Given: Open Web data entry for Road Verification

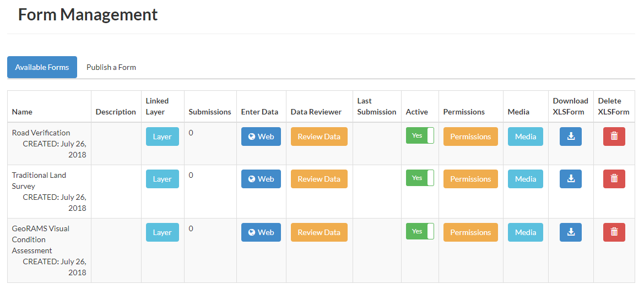Looking at the screenshot, I should pyautogui.click(x=261, y=137).
